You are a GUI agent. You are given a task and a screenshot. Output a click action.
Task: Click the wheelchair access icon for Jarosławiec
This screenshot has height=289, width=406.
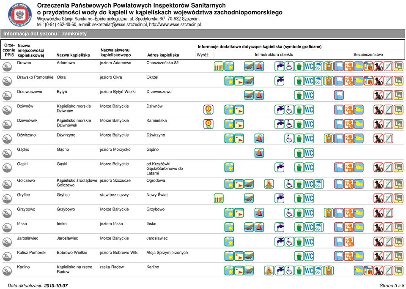point(289,242)
